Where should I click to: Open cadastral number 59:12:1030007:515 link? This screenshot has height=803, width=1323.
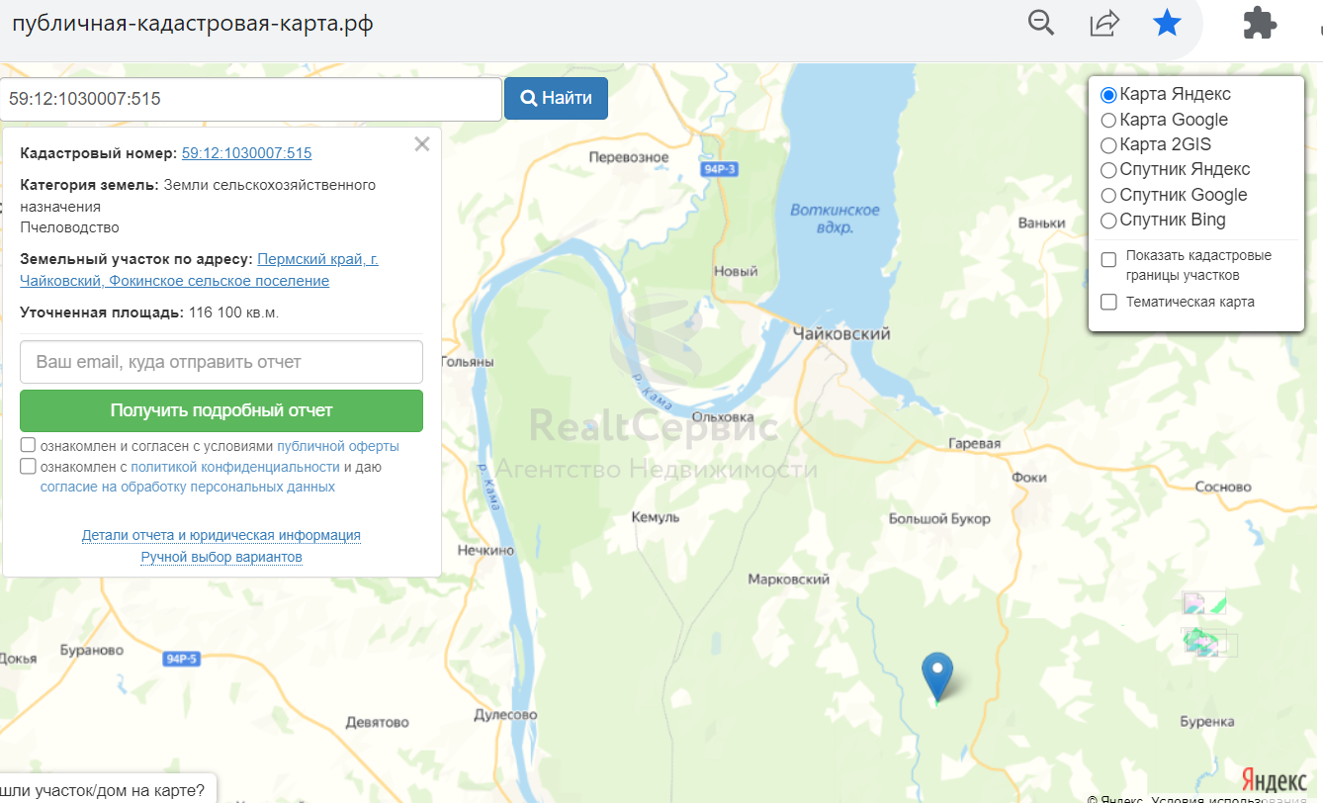click(x=247, y=153)
